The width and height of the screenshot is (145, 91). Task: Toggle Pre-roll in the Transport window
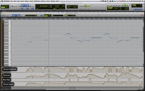tap(110, 8)
